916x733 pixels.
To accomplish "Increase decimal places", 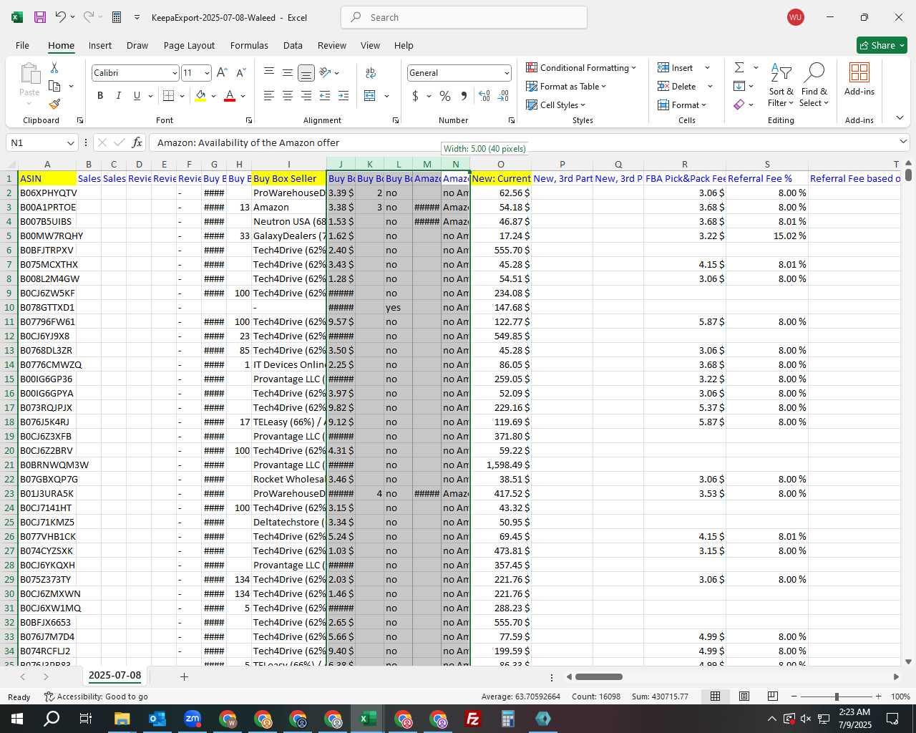I will pos(484,96).
